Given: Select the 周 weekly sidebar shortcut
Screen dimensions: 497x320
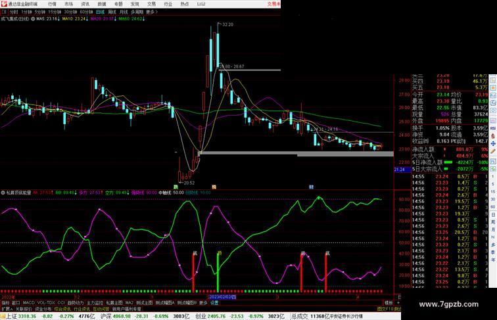Looking at the screenshot, I should click(493, 222).
